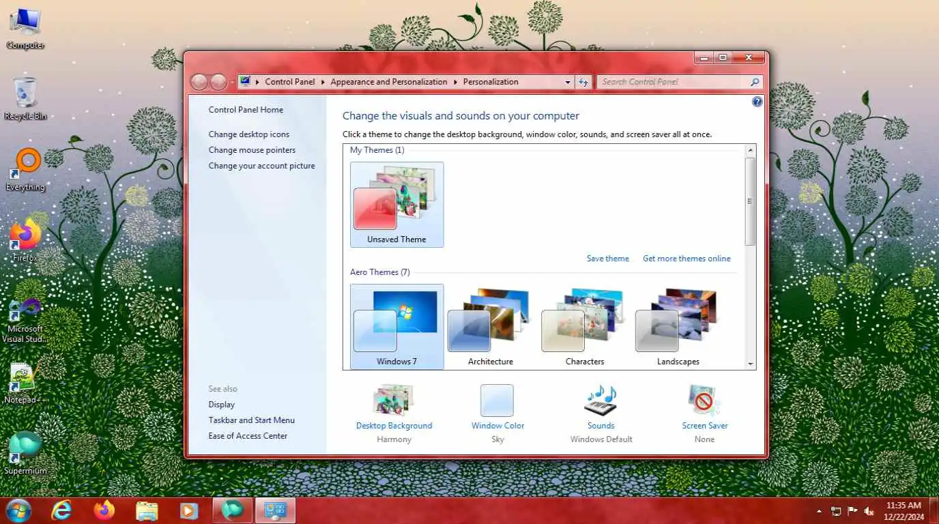Click the Control Panel breadcrumb
The height and width of the screenshot is (524, 939).
[x=290, y=82]
